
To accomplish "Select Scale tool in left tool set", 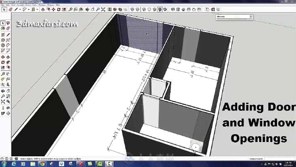I will [3, 68].
